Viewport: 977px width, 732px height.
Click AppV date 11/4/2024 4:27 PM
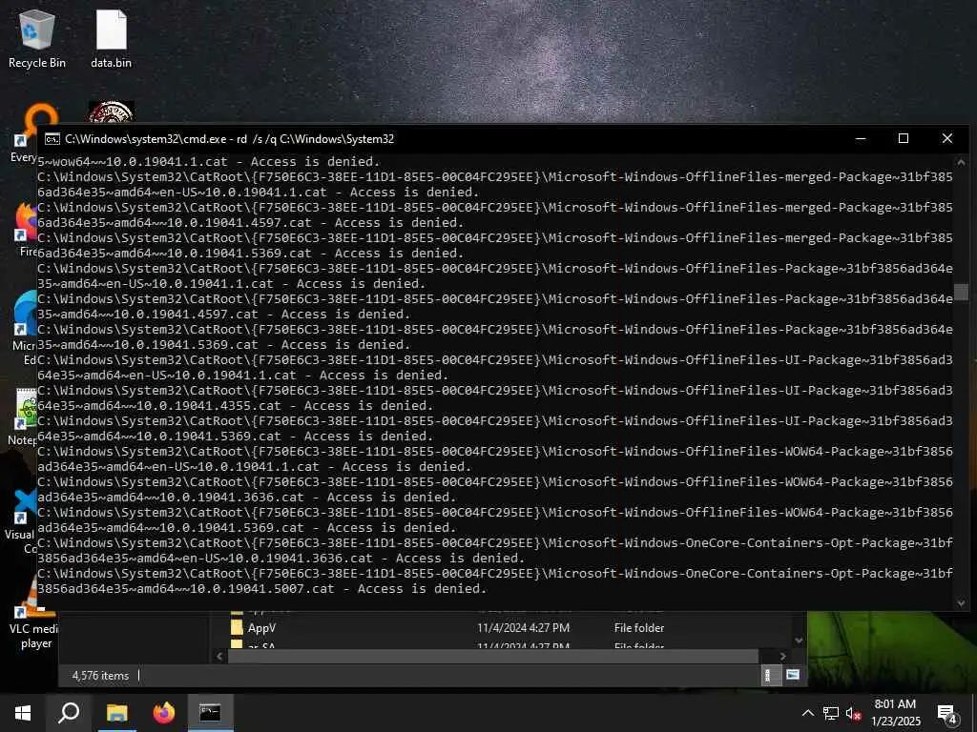pyautogui.click(x=524, y=628)
